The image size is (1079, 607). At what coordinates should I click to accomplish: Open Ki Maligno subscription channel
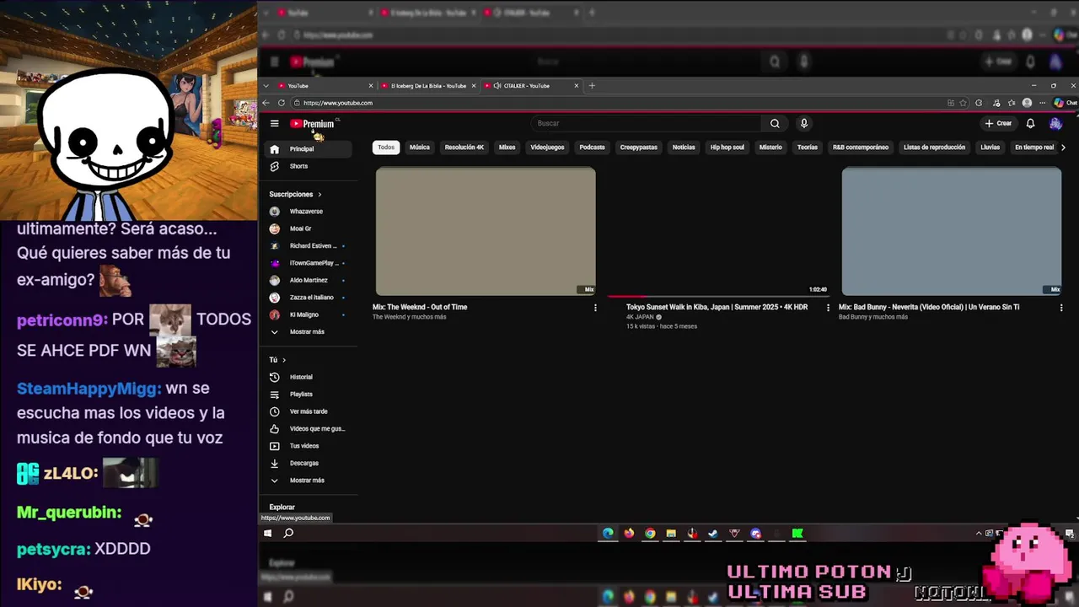[x=309, y=314]
